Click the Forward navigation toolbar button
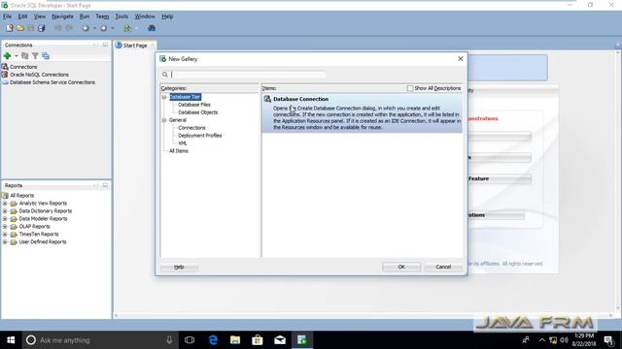The image size is (622, 349). [104, 28]
